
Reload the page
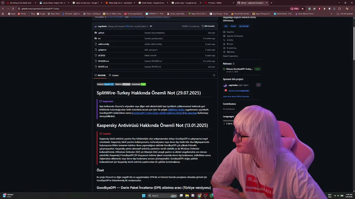pyautogui.click(x=13, y=9)
